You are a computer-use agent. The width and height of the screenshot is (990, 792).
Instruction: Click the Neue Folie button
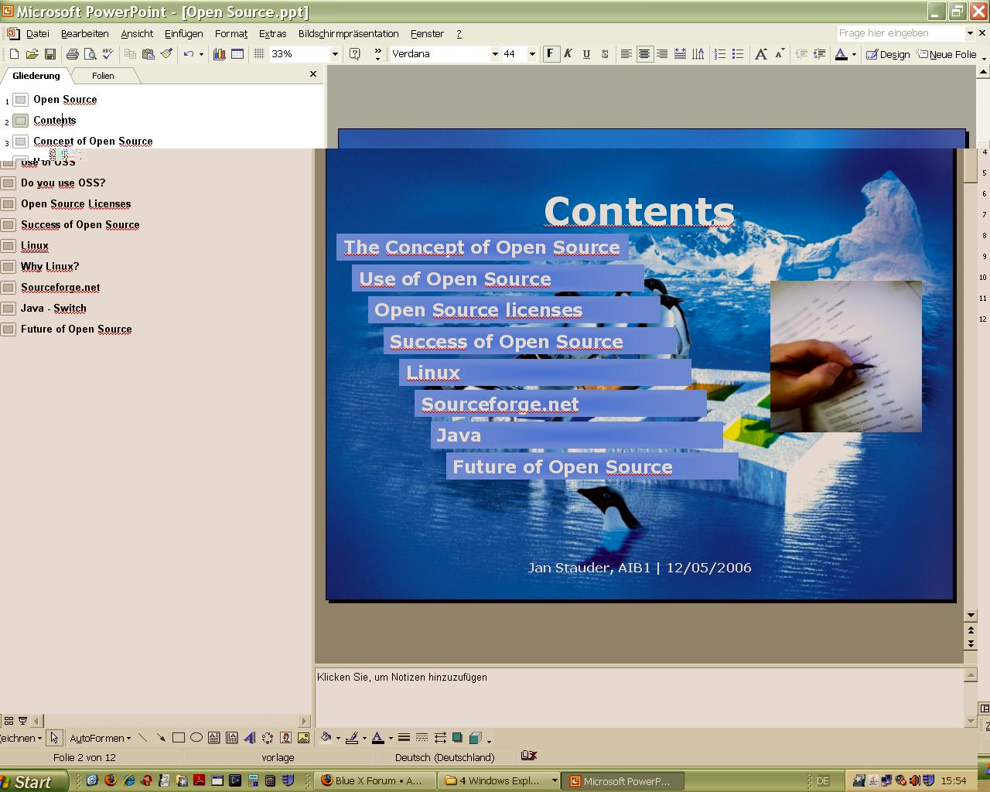tap(947, 54)
